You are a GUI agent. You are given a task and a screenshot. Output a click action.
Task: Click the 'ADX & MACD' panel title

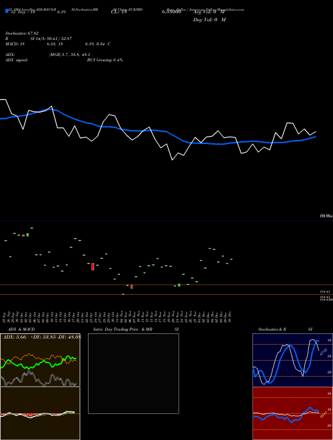pos(21,329)
